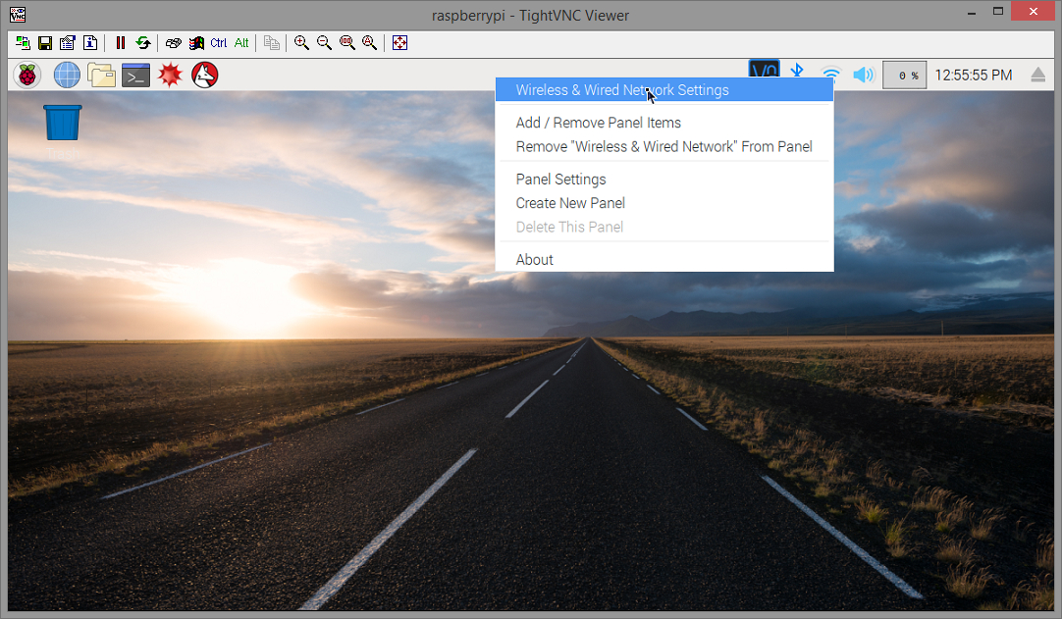The width and height of the screenshot is (1062, 619).
Task: Open the Raspberry Pi main menu
Action: [27, 75]
